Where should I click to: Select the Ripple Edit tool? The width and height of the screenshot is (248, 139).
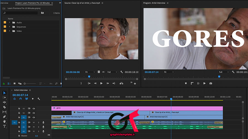click(x=4, y=102)
